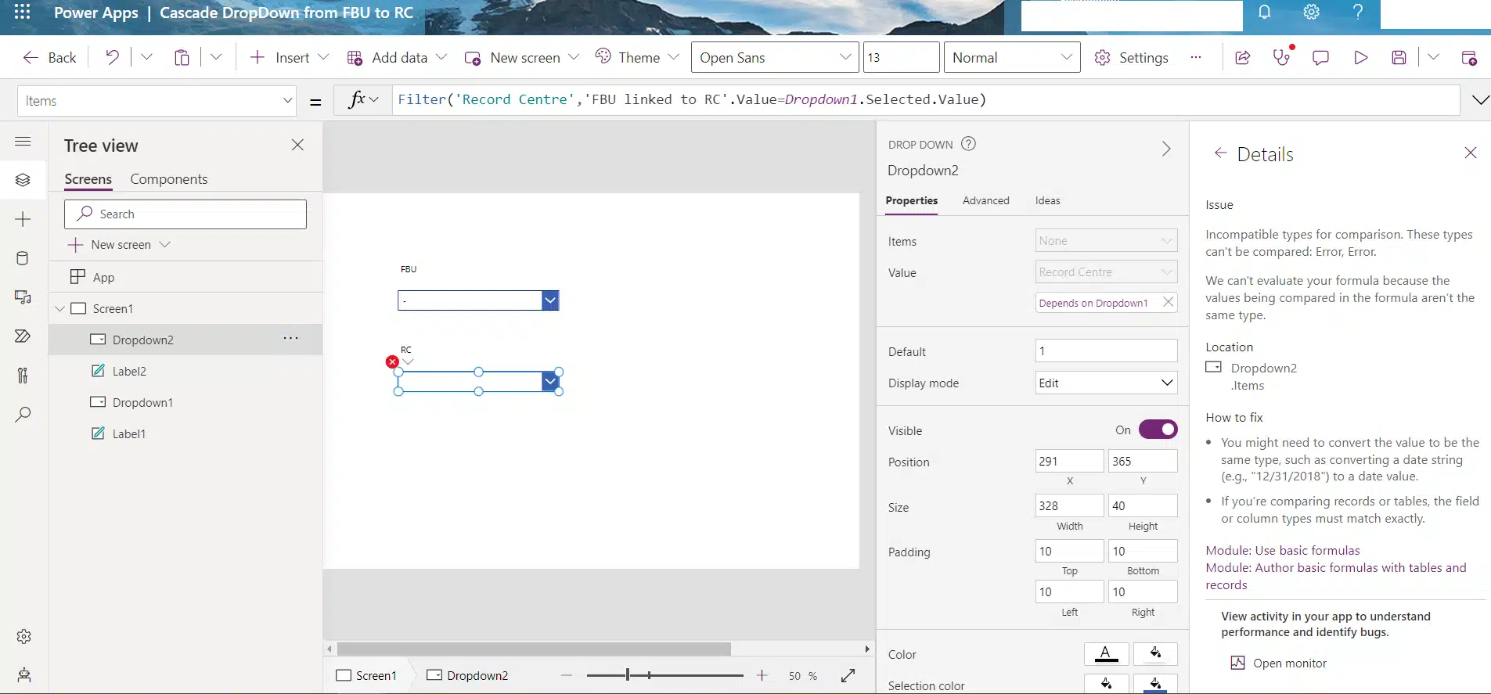1491x694 pixels.
Task: Click the formula bar text
Action: (692, 99)
